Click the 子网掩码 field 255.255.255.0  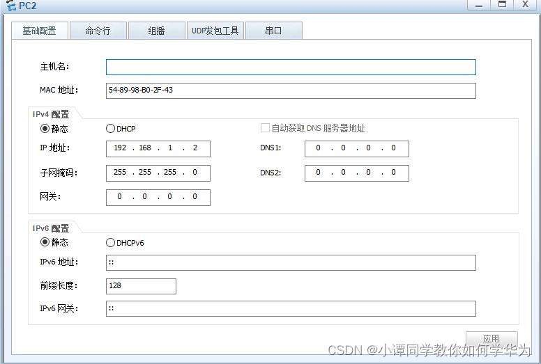(x=158, y=173)
